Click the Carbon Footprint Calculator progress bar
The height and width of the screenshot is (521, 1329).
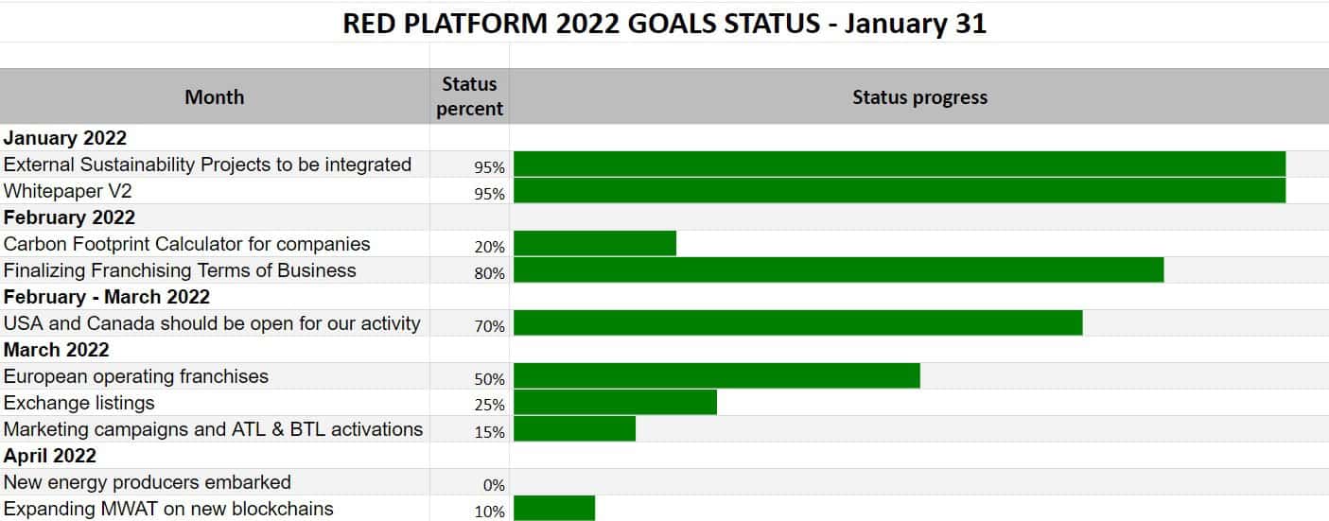(595, 244)
